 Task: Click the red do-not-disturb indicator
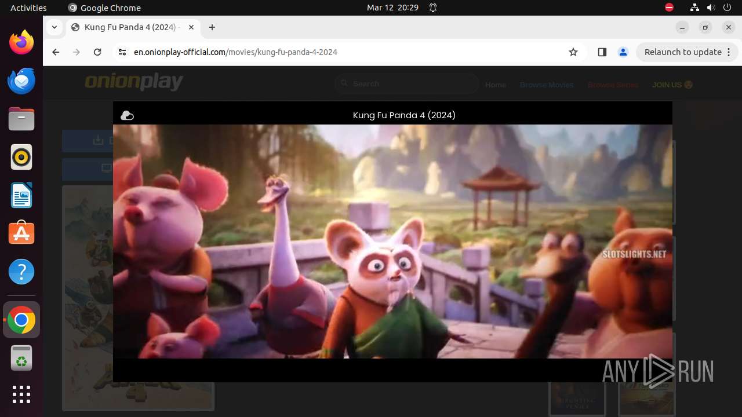pyautogui.click(x=669, y=8)
